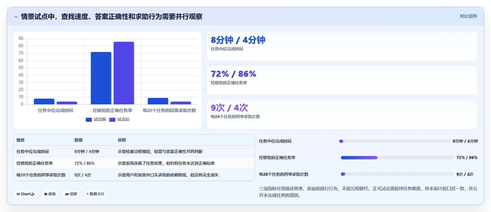This screenshot has width=491, height=212.
Task: Toggle the 试点前 legend series
Action: [x=96, y=119]
